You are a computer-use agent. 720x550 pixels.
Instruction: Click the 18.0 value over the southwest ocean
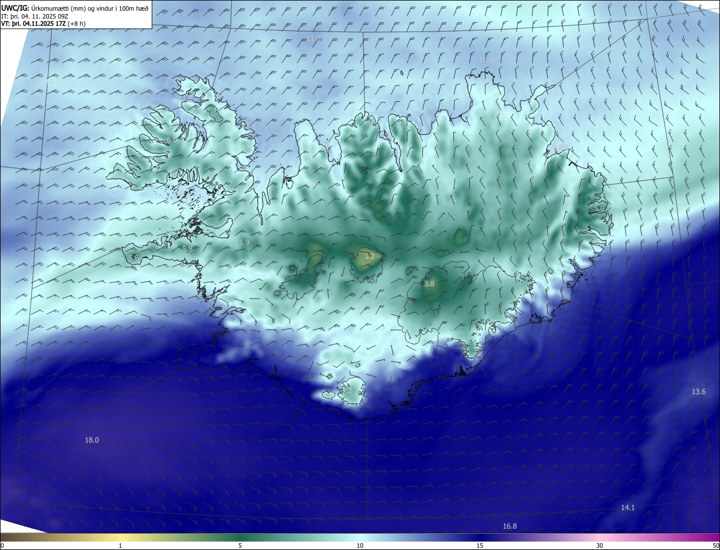(92, 440)
